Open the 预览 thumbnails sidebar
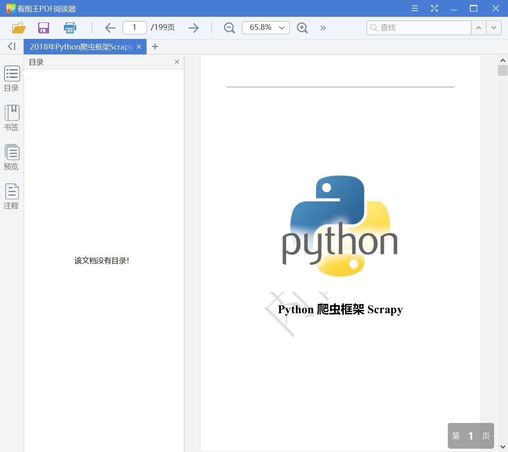The image size is (508, 452). 11,157
